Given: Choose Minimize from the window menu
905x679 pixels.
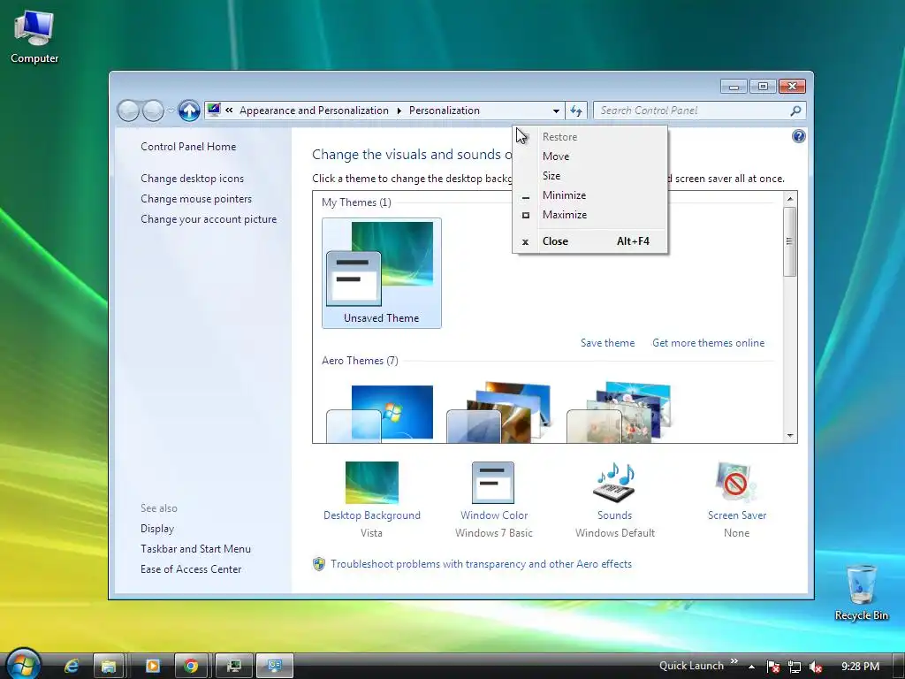Looking at the screenshot, I should click(589, 195).
